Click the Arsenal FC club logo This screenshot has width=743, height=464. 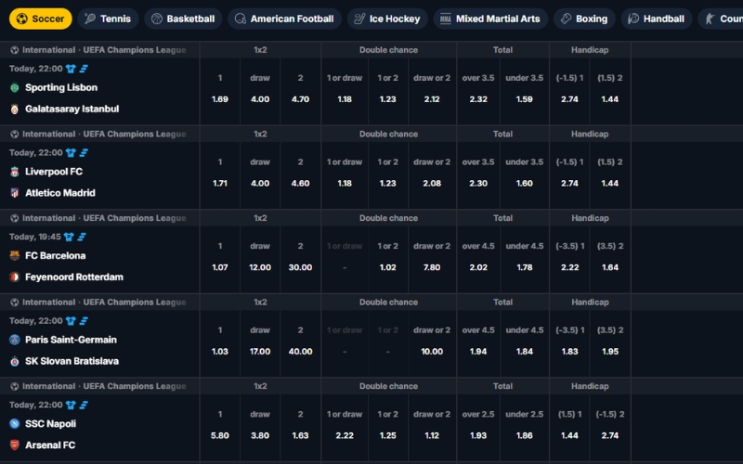tap(15, 445)
